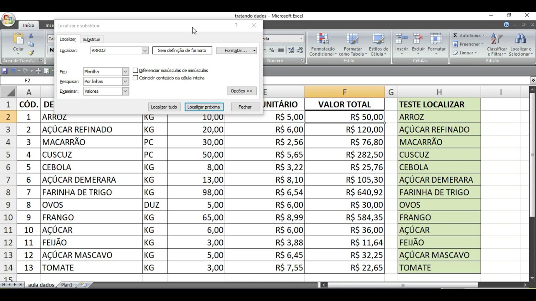Select the Localizar tab in dialog
The image size is (536, 301).
click(x=68, y=39)
